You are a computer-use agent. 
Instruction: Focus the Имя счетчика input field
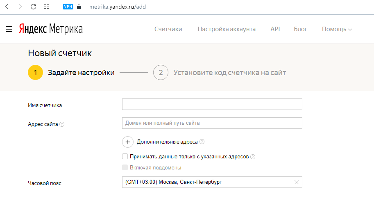coord(212,104)
